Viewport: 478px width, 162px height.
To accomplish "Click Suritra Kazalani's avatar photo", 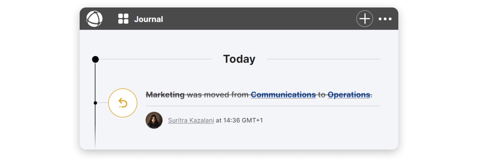I will [154, 120].
